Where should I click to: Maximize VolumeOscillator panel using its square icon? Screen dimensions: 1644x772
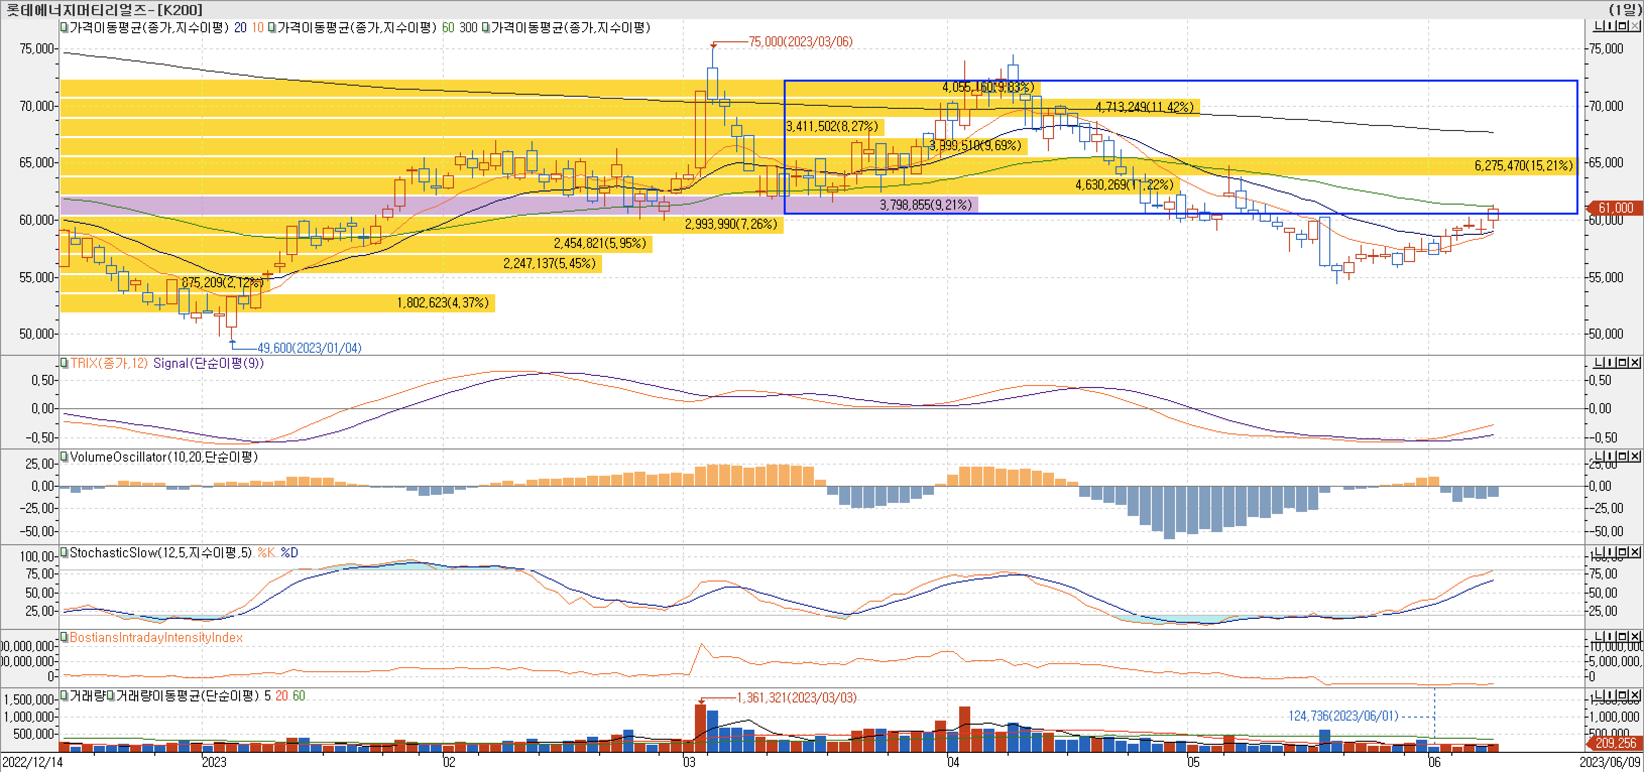[x=1623, y=457]
